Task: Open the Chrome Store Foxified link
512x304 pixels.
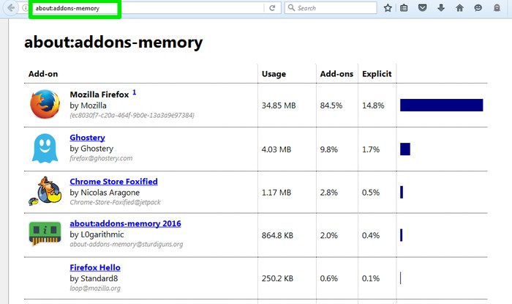Action: click(113, 181)
